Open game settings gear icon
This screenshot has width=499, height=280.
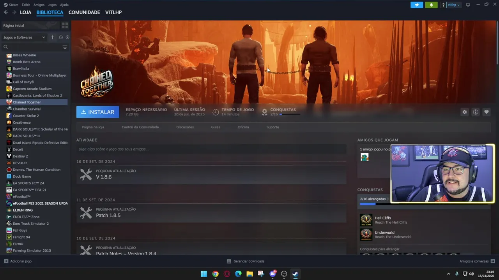(464, 112)
